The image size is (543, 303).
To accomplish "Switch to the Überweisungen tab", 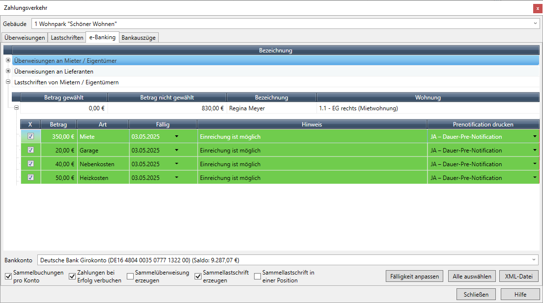I will pos(25,38).
